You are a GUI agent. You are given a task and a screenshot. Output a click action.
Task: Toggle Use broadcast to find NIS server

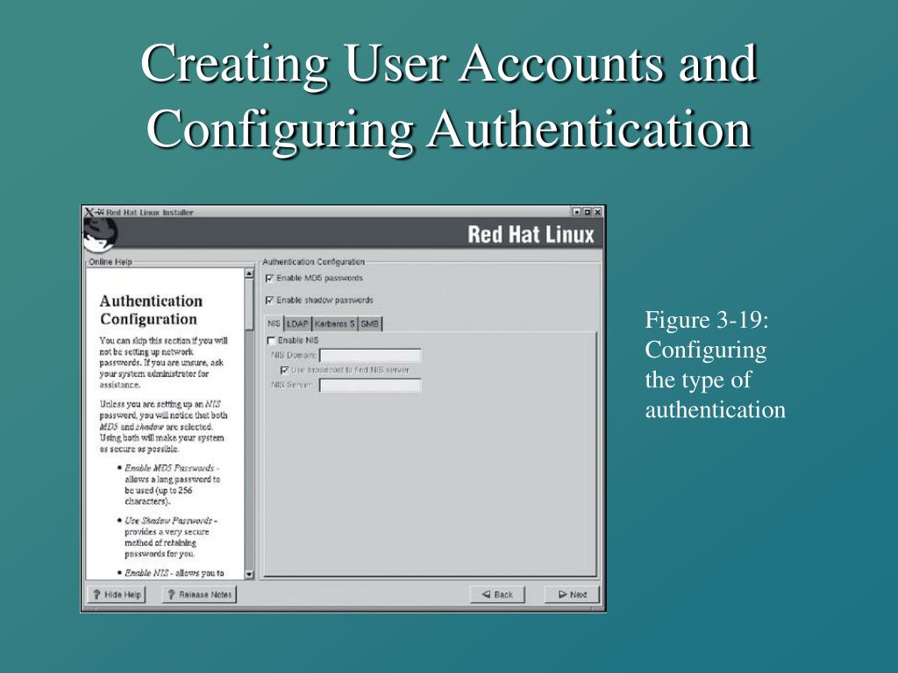[285, 371]
